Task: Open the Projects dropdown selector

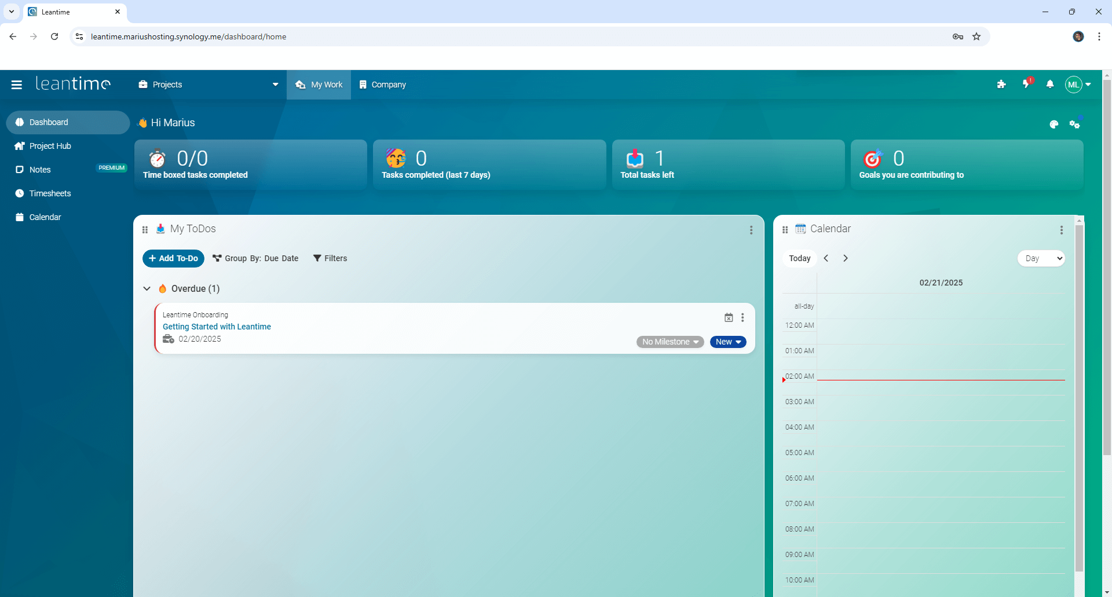Action: click(x=209, y=85)
